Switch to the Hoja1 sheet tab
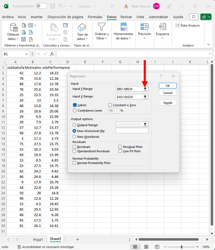The height and width of the screenshot is (250, 215). click(38, 239)
